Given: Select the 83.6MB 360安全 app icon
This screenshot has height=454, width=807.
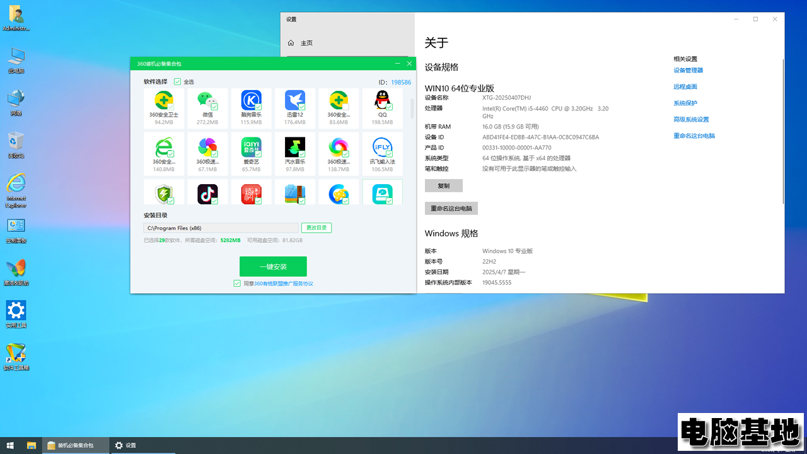Looking at the screenshot, I should pos(339,100).
